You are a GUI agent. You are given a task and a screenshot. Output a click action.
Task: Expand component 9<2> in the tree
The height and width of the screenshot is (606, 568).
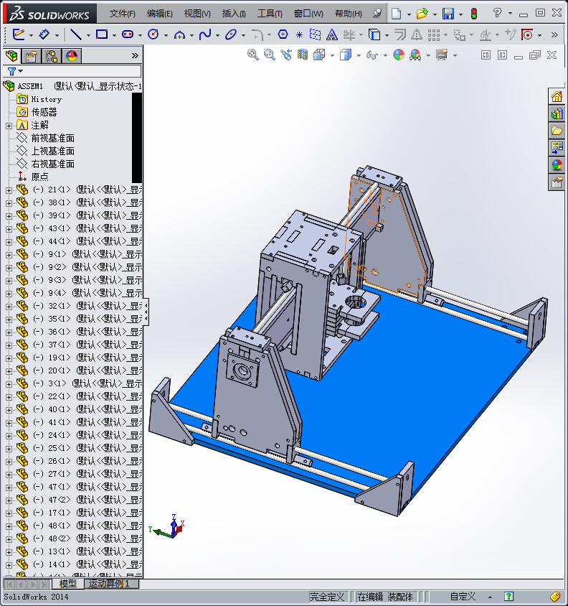coord(9,267)
